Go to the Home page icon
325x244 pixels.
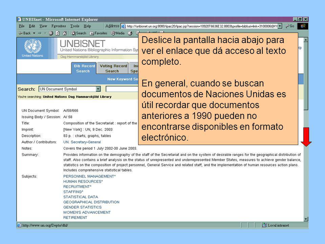(x=64, y=33)
